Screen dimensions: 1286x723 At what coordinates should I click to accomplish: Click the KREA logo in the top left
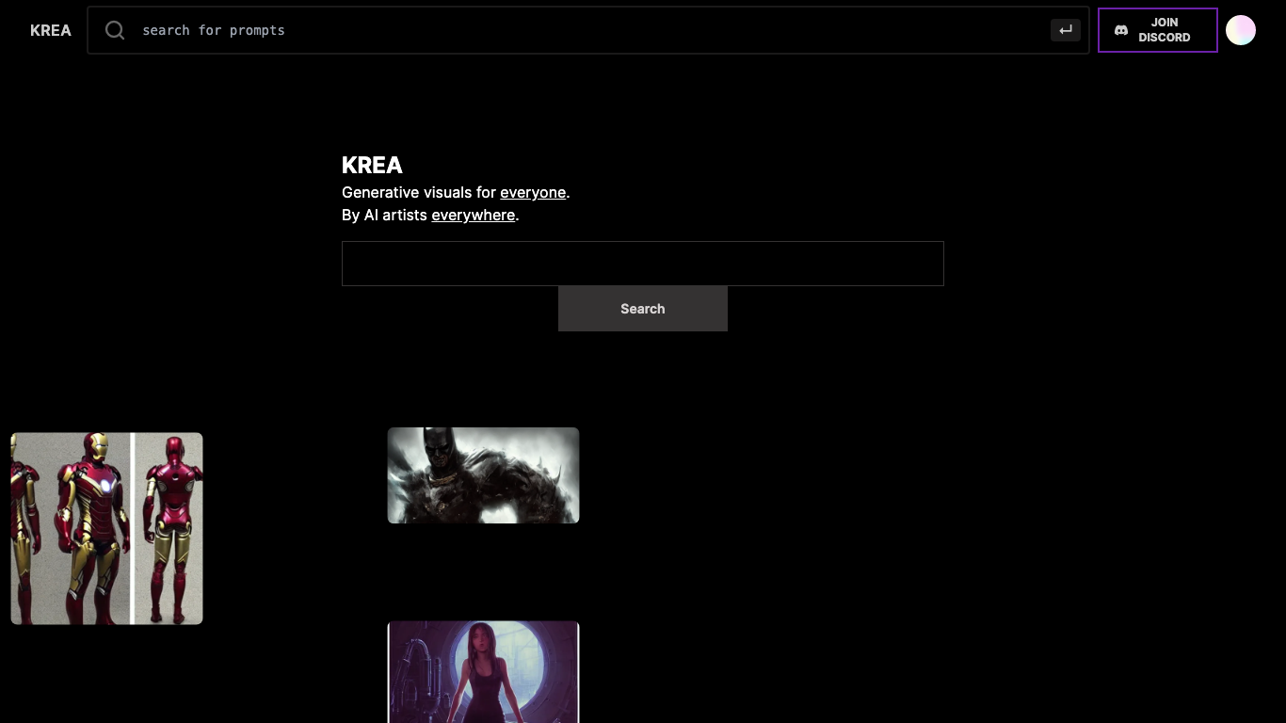coord(50,30)
